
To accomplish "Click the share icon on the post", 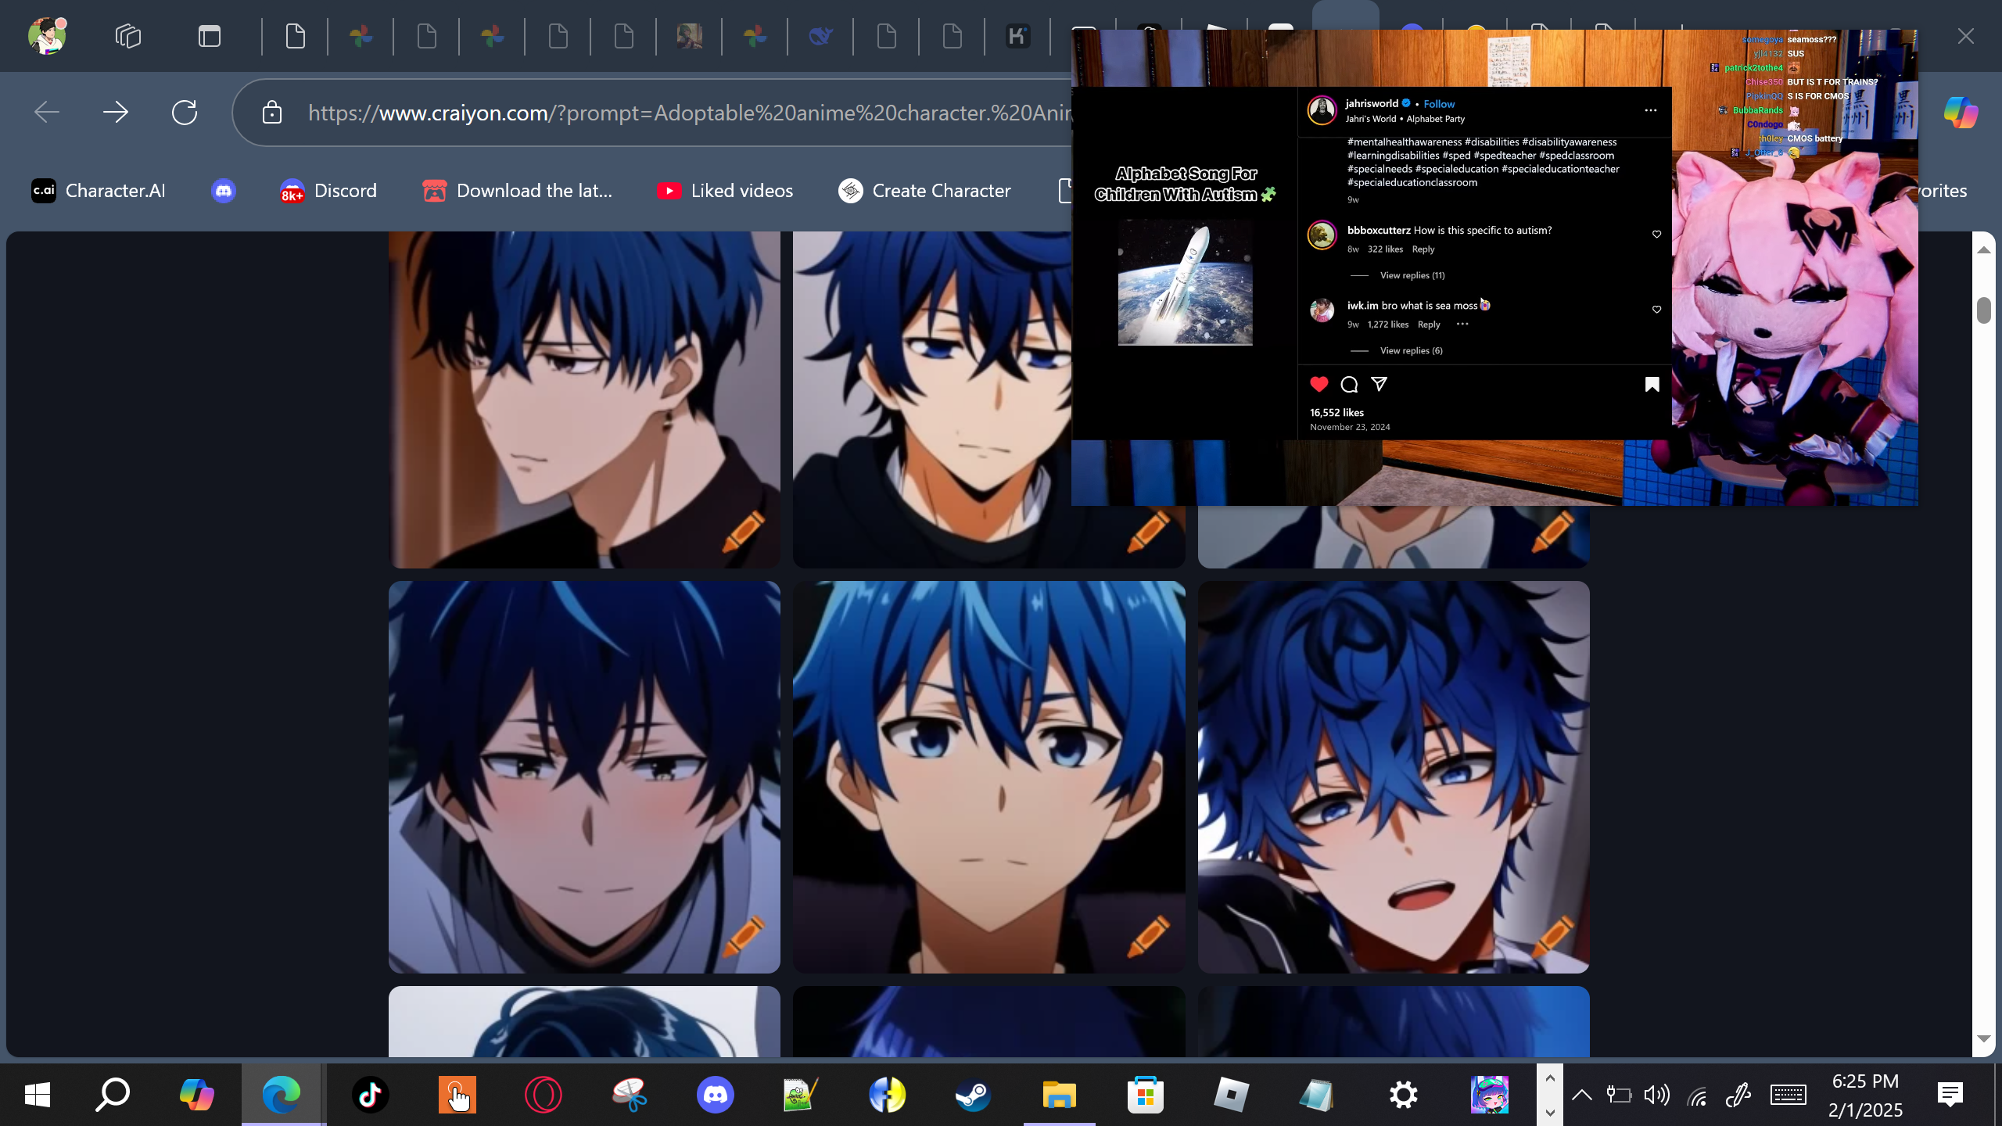I will (1379, 384).
